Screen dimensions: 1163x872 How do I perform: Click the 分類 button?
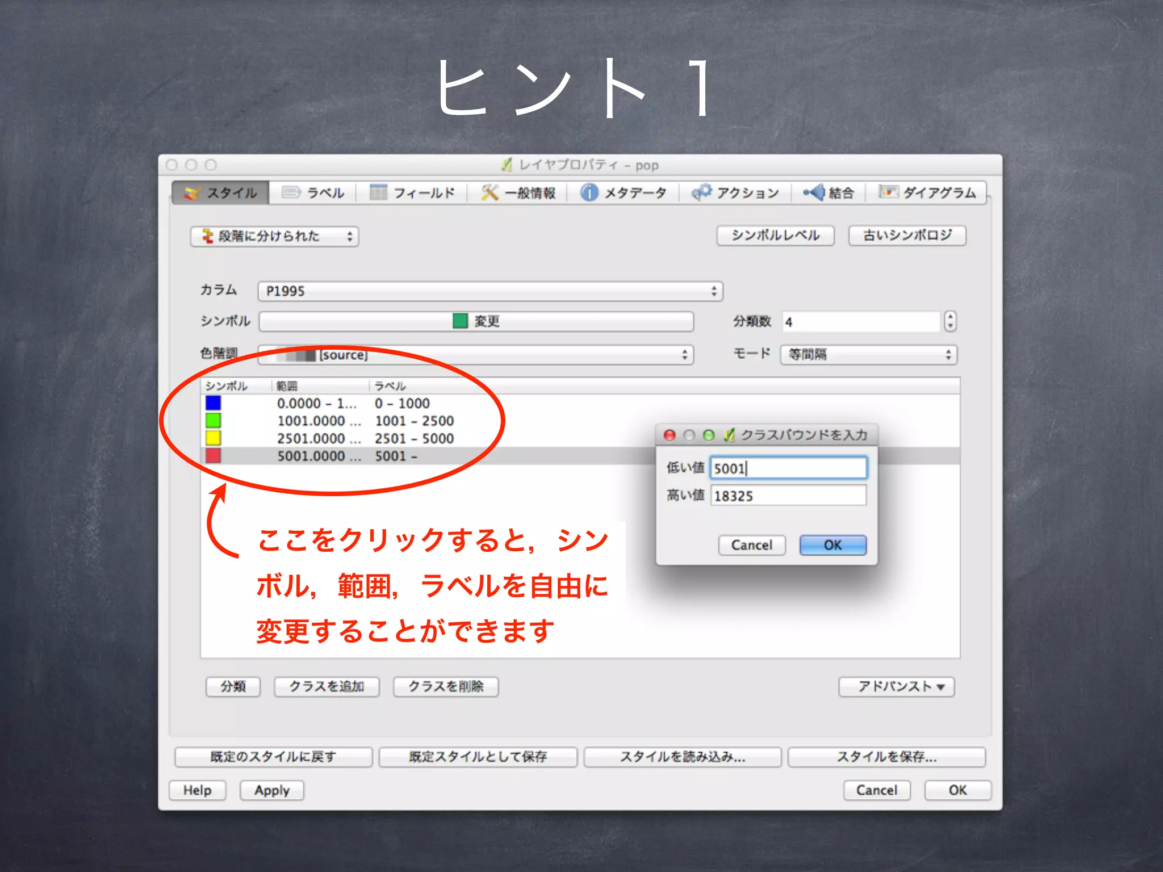click(x=233, y=686)
